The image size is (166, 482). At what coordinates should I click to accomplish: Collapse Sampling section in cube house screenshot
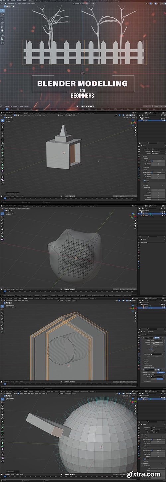(x=145, y=156)
